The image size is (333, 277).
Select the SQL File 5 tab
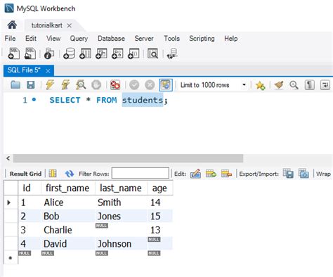[x=24, y=70]
